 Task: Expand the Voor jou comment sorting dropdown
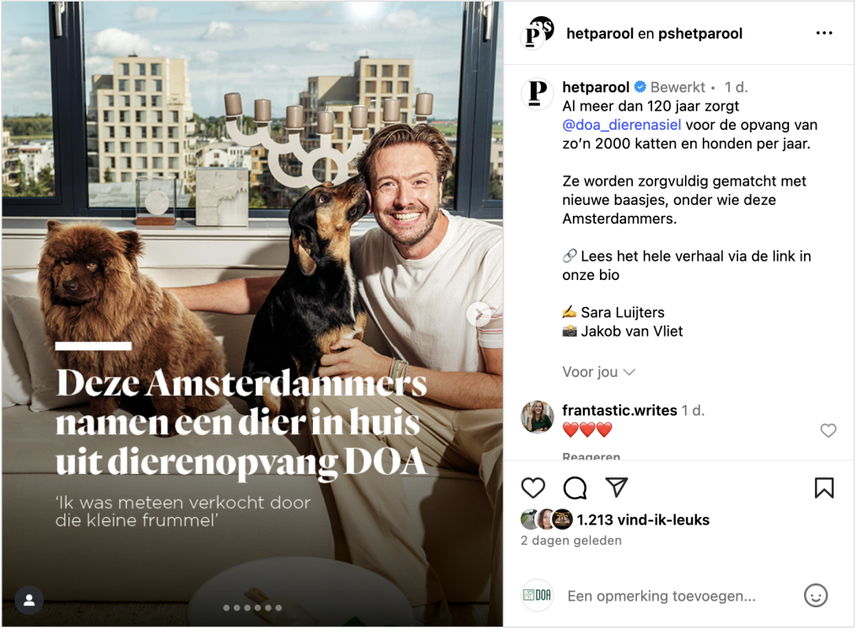pos(599,372)
